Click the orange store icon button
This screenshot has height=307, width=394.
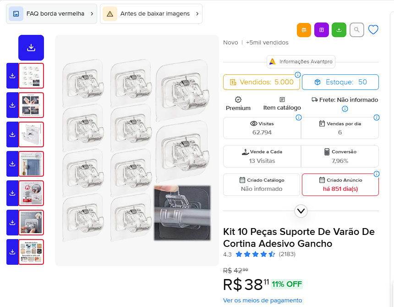(304, 30)
